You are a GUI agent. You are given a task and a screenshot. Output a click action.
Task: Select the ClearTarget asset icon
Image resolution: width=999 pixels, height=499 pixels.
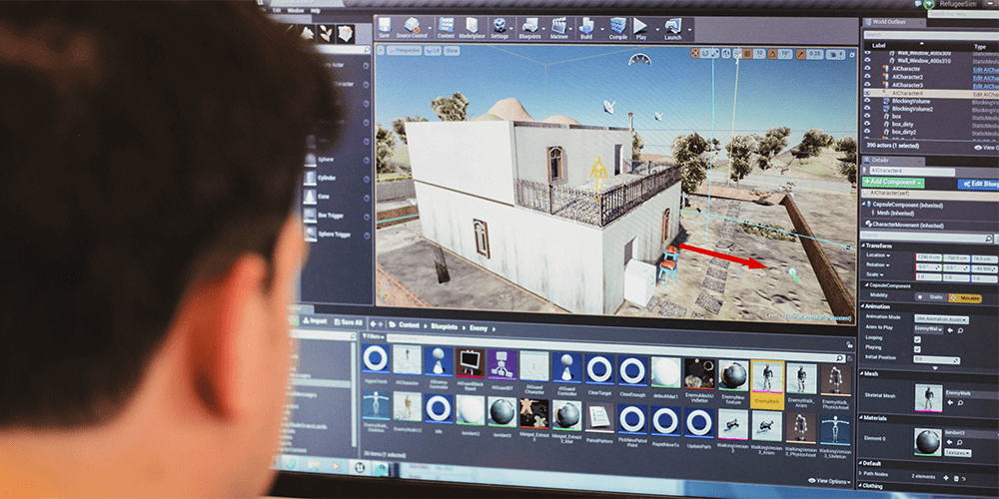[599, 370]
